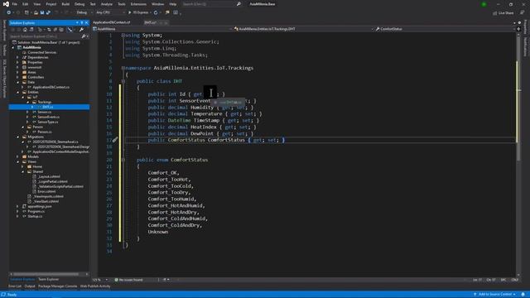This screenshot has width=530, height=298.
Task: Open the zoom level dropdown in the editor
Action: click(100, 280)
